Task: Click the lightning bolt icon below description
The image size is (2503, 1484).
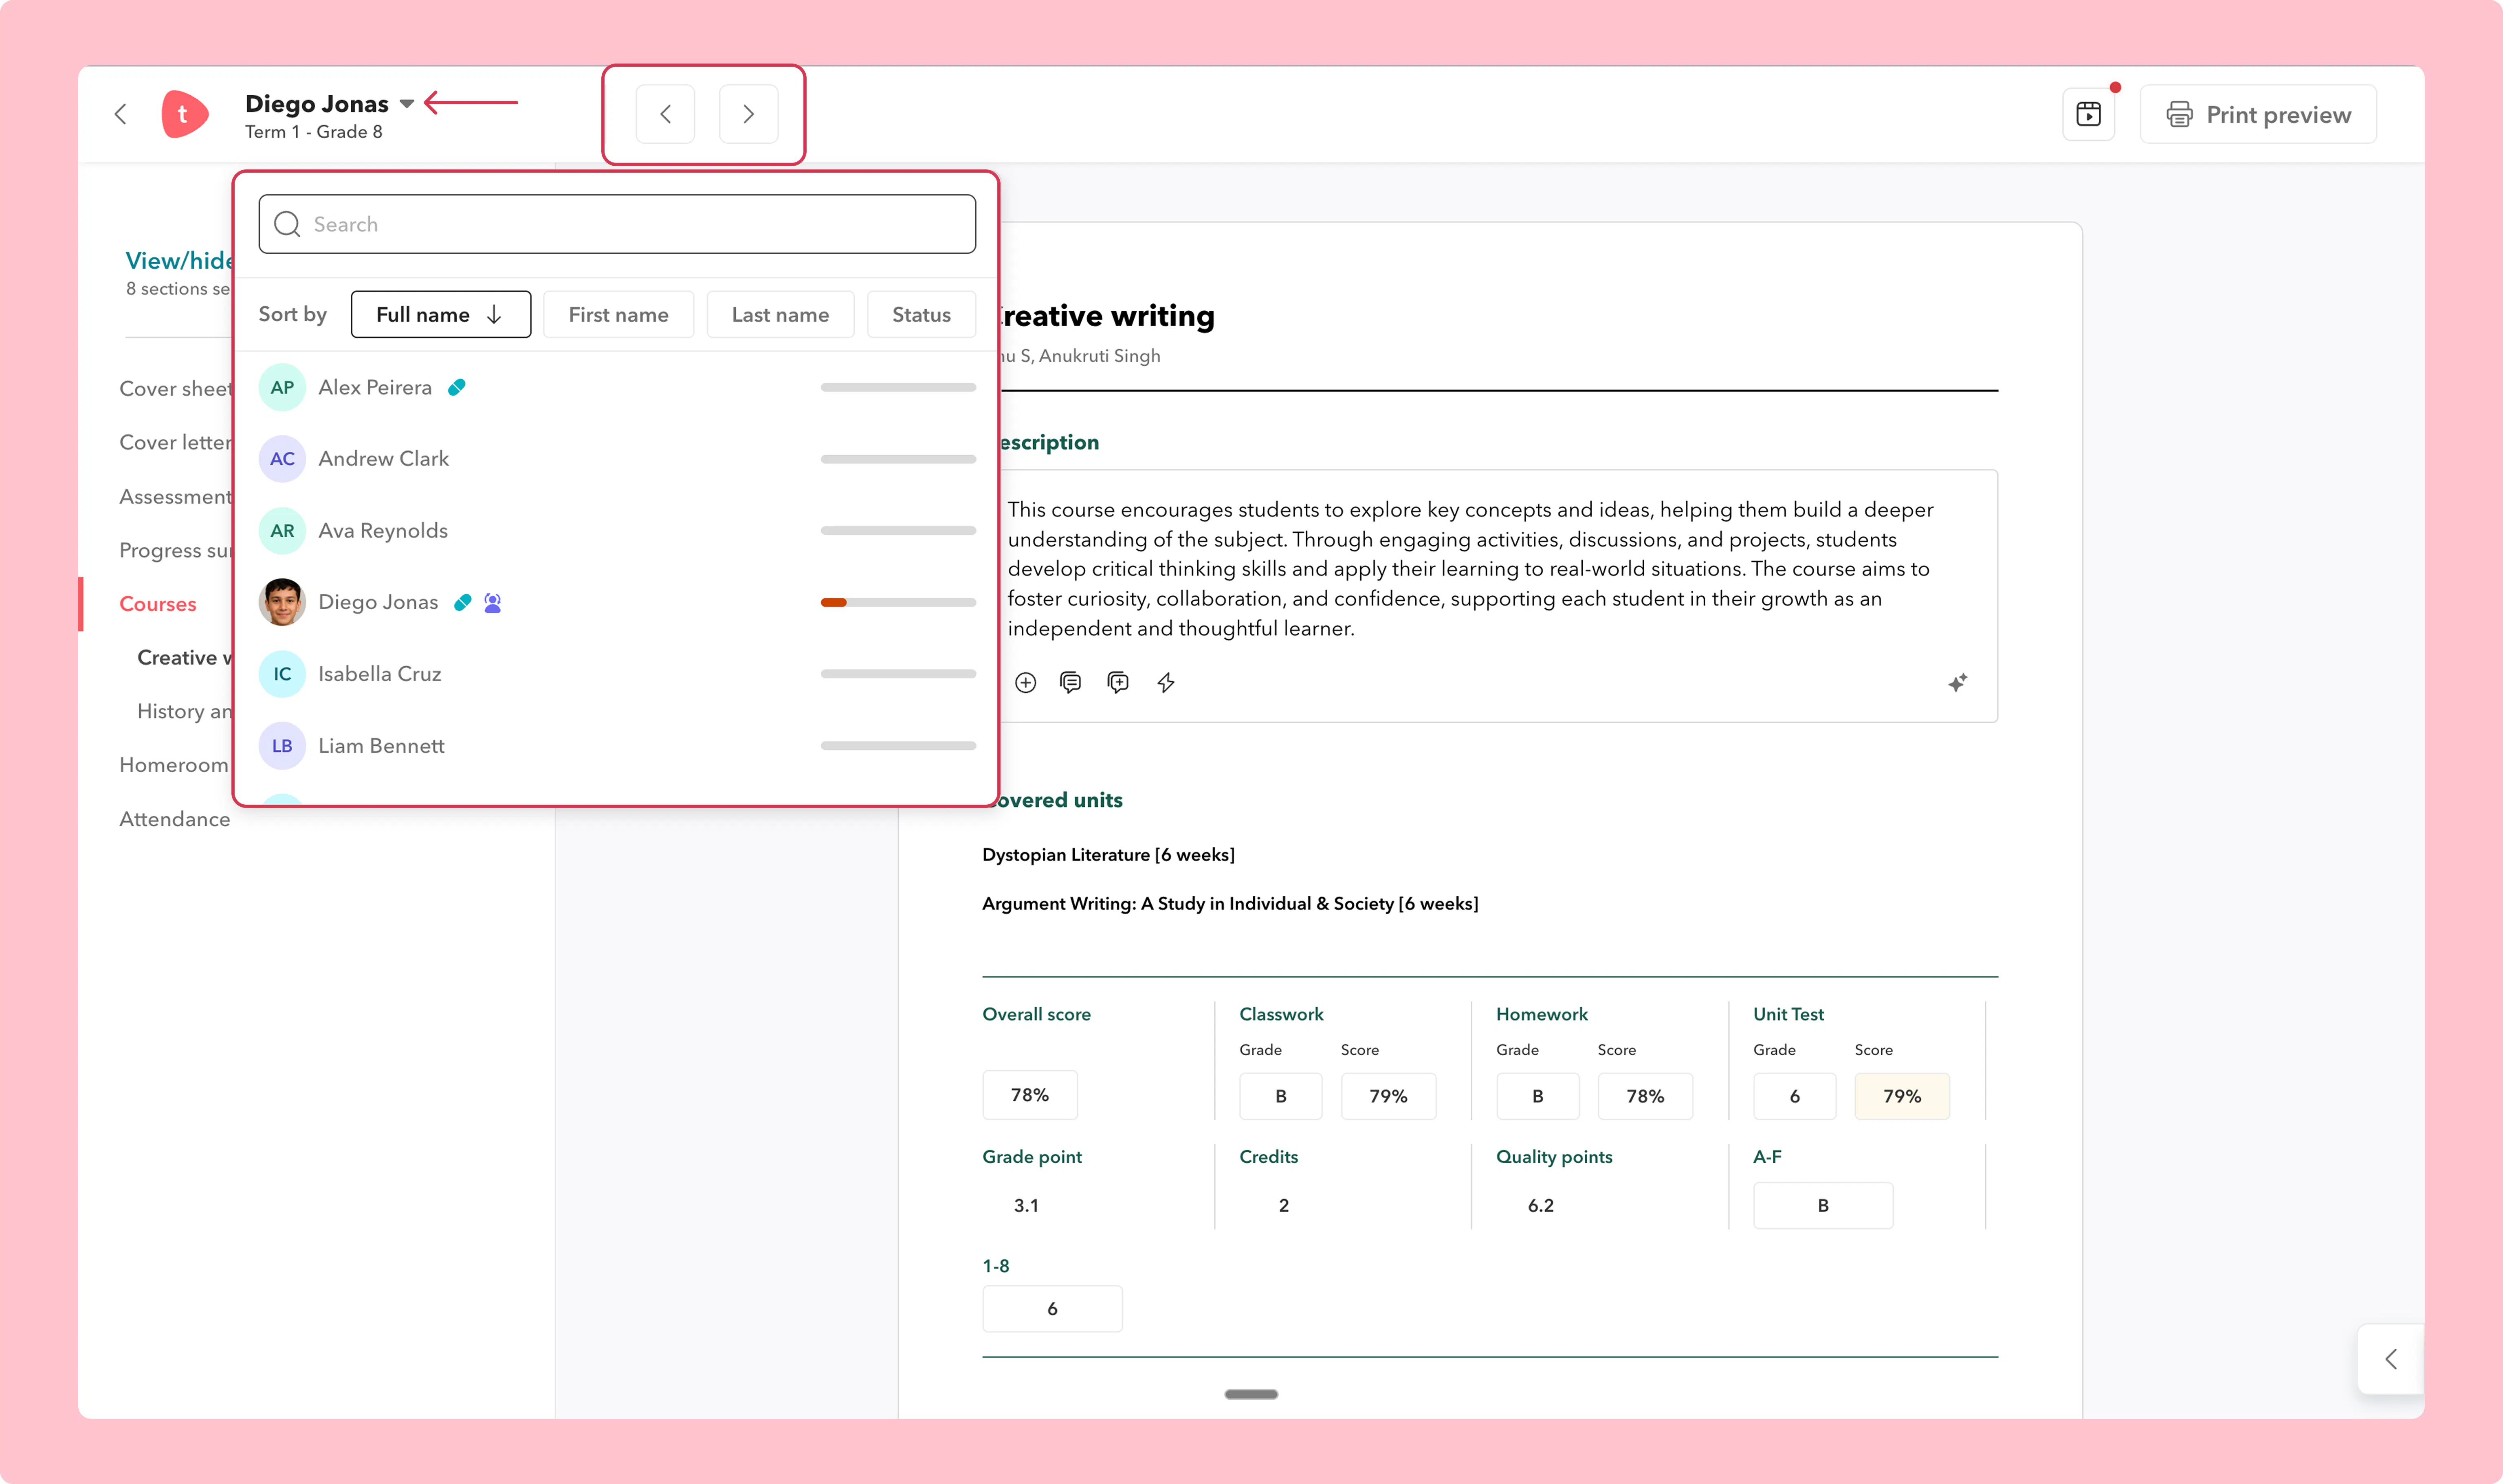Action: (1166, 683)
